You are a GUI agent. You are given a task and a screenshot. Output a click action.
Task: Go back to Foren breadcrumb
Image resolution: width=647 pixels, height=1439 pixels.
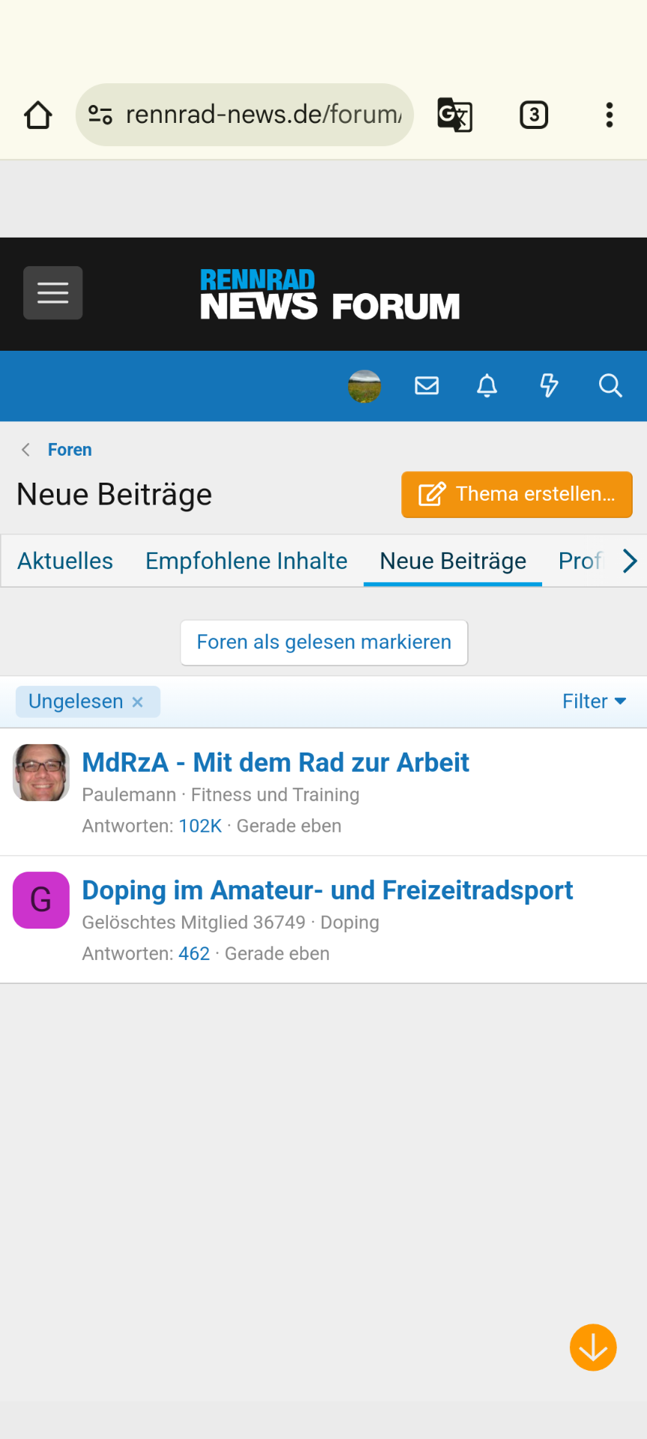pyautogui.click(x=70, y=450)
